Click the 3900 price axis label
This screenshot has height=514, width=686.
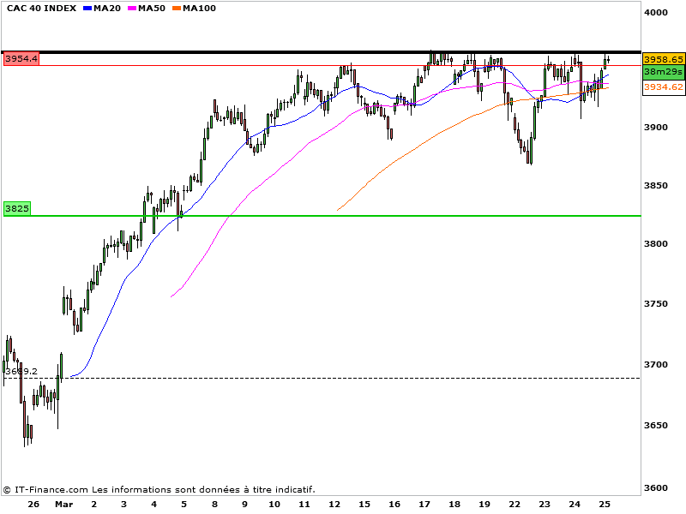click(656, 128)
